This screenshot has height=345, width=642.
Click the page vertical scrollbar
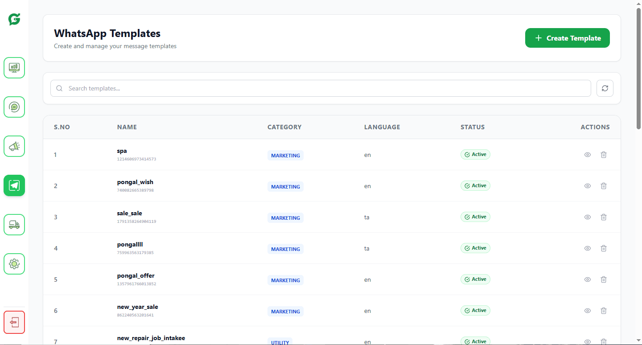pos(638,67)
